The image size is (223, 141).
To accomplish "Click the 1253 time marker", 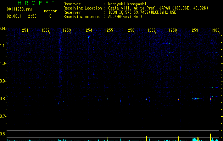I will (x=67, y=30).
